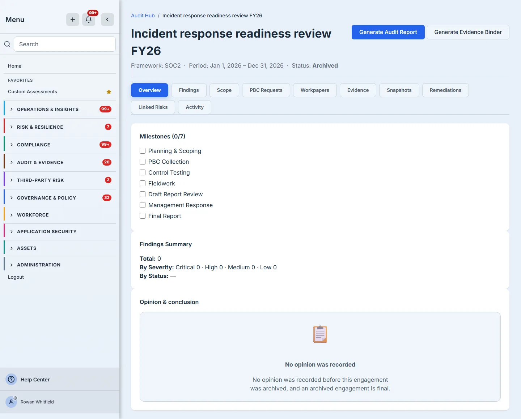The height and width of the screenshot is (419, 521).
Task: Click the search magnifier icon
Action: (x=7, y=44)
